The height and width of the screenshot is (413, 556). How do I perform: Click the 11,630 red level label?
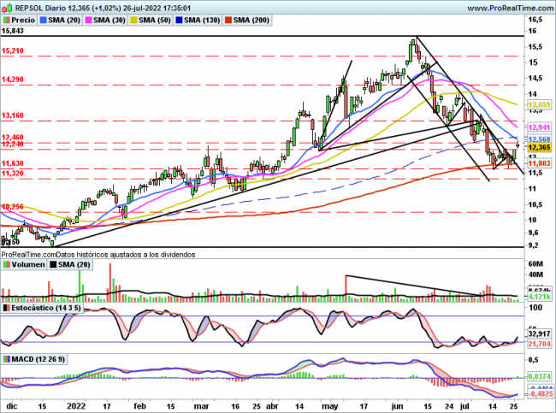[x=13, y=163]
